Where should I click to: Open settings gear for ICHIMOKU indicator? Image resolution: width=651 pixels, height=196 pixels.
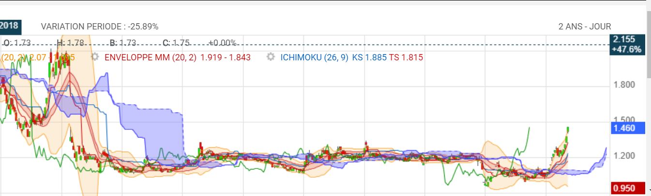click(271, 57)
